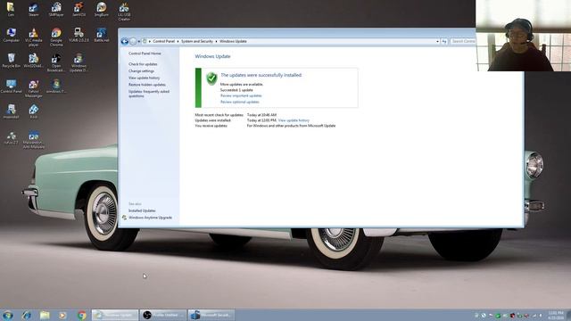Screen dimensions: 571x321
Task: Launch Yahoo Messenger desktop shortcut
Action: (34, 88)
